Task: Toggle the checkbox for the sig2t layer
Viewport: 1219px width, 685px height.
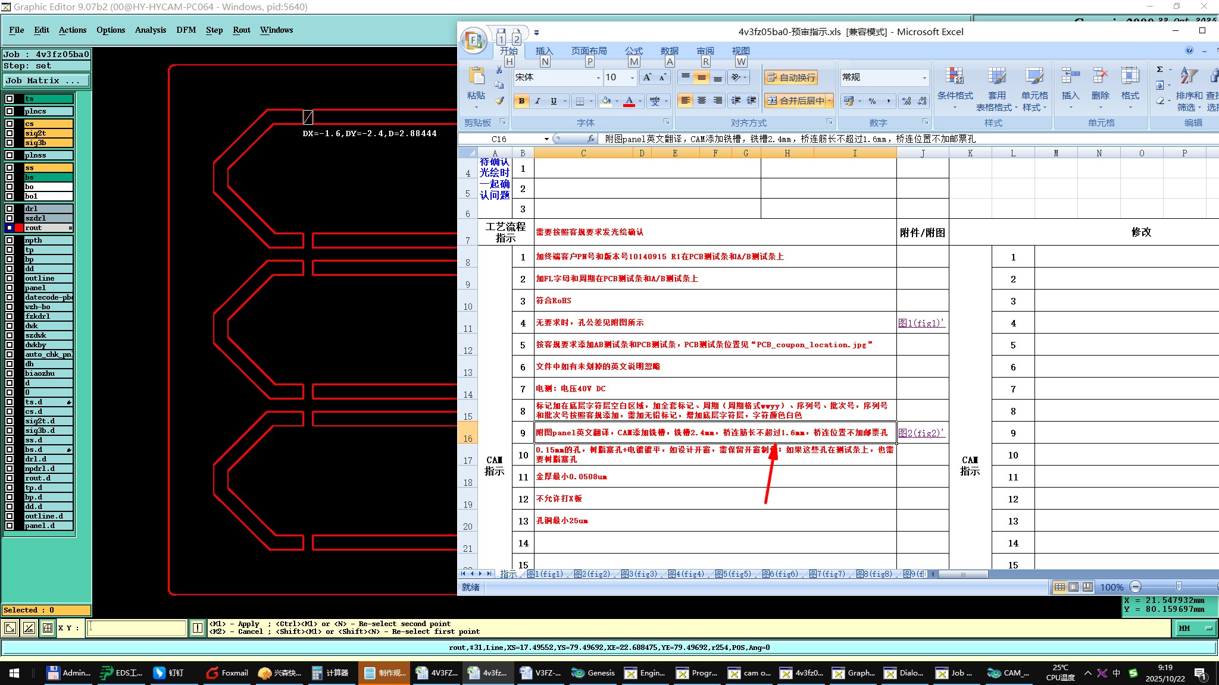Action: tap(10, 133)
